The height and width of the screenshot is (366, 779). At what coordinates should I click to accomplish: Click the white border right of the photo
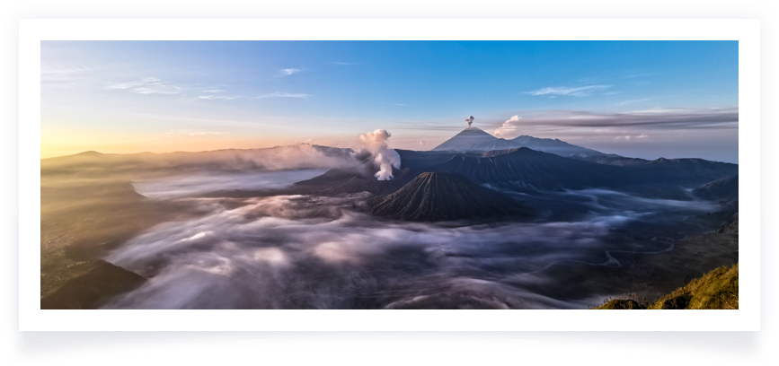coord(749,175)
